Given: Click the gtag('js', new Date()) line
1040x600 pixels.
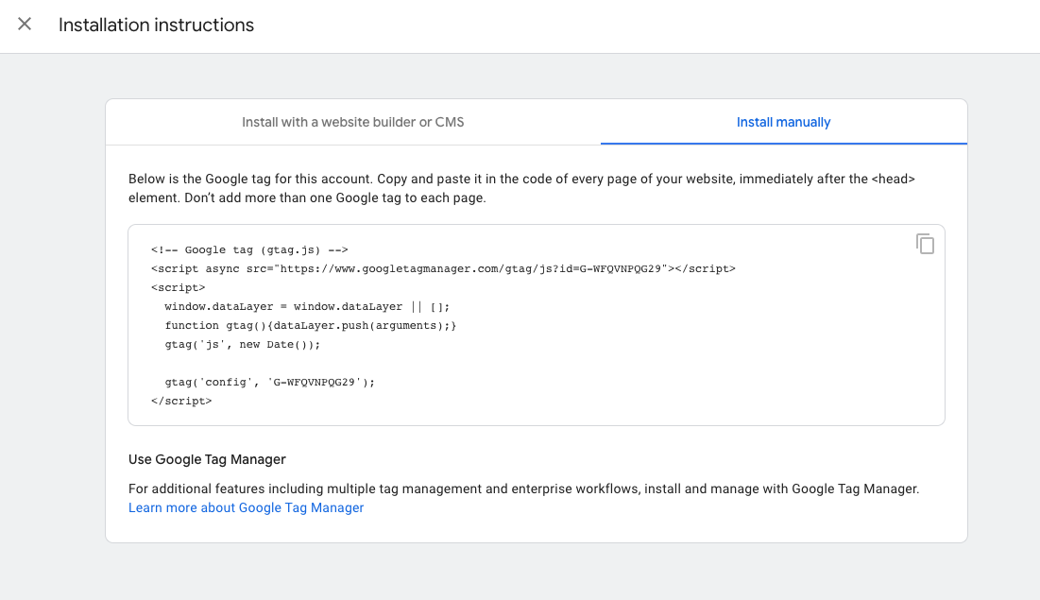Looking at the screenshot, I should [x=243, y=345].
